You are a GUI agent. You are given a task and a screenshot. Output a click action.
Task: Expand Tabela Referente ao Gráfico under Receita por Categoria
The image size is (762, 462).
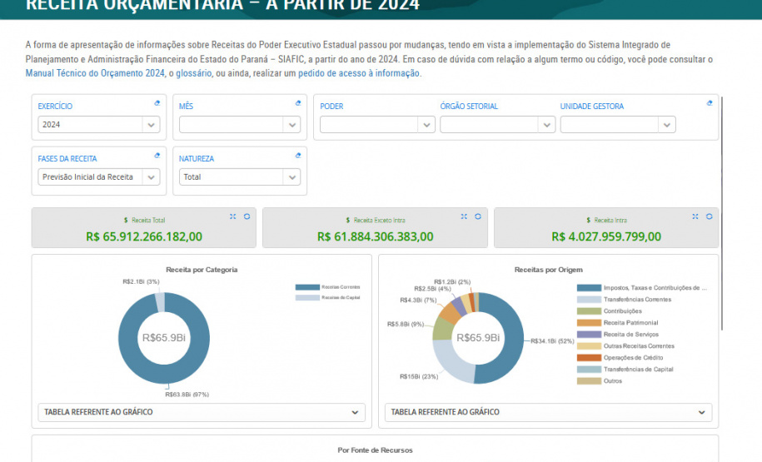[x=202, y=412]
